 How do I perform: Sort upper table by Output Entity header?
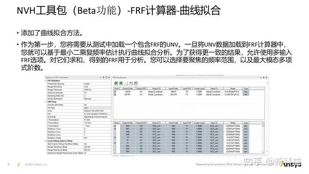(x=127, y=89)
